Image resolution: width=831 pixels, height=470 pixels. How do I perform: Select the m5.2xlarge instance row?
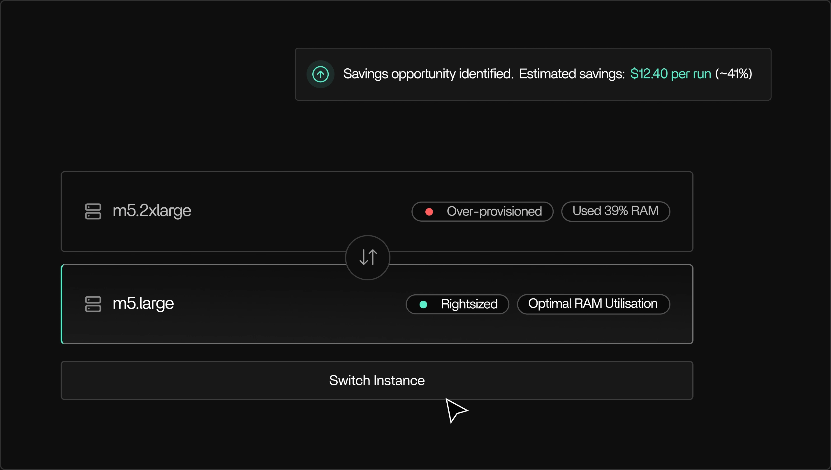(259, 211)
